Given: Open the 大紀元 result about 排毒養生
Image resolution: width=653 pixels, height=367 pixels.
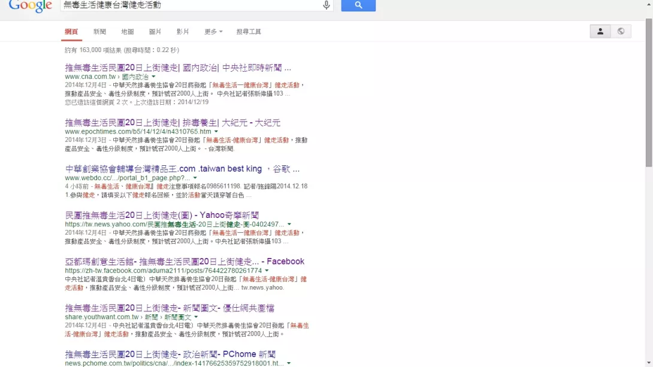Looking at the screenshot, I should (173, 123).
